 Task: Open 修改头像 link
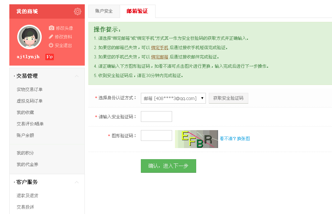(x=64, y=28)
